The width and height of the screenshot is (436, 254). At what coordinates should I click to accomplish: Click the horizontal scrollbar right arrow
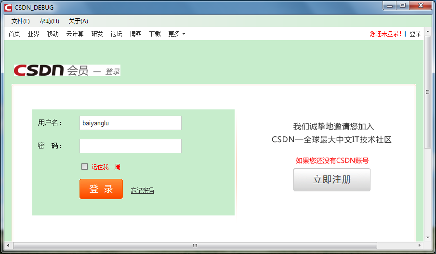419,245
